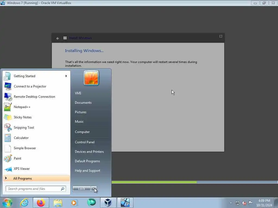Launch Windows Media Player from taskbar
This screenshot has height=208, width=278.
point(74,203)
